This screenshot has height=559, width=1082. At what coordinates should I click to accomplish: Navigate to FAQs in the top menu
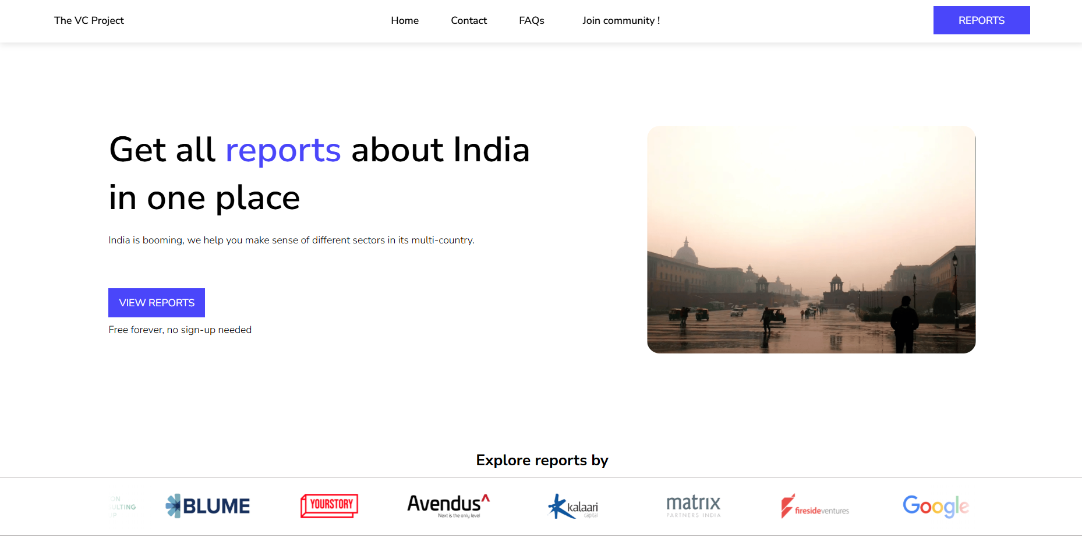[x=531, y=20]
